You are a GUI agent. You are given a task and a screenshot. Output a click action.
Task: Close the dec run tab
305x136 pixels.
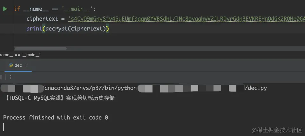[x=27, y=65]
